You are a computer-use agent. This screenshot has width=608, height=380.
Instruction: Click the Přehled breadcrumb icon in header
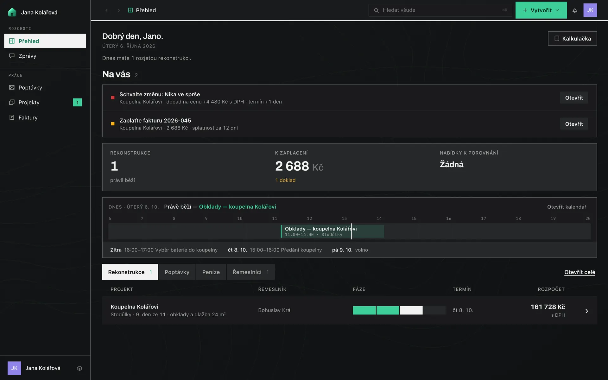(x=130, y=10)
